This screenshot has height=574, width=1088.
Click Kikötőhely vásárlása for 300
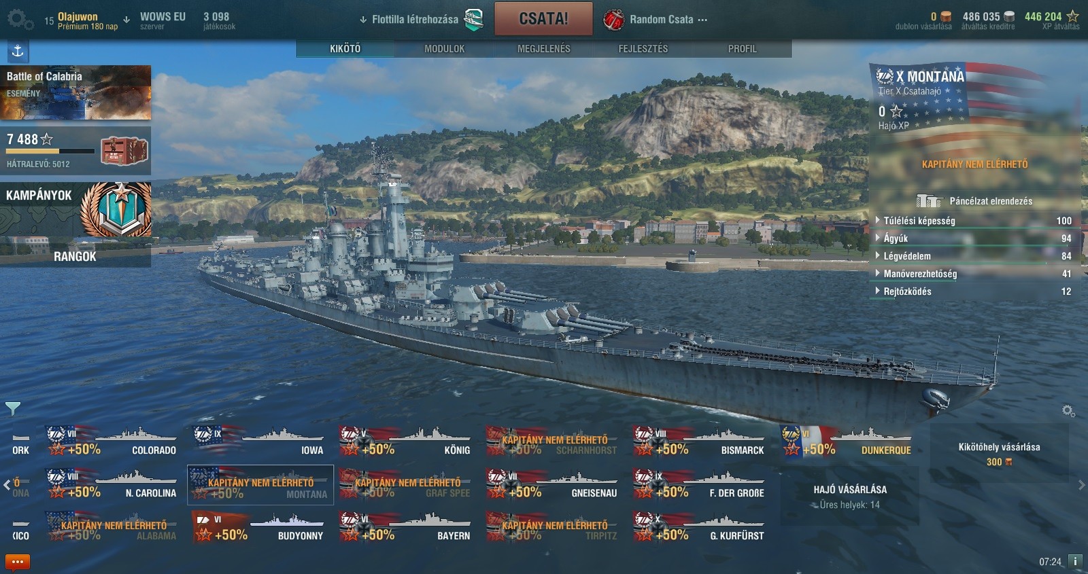point(999,454)
